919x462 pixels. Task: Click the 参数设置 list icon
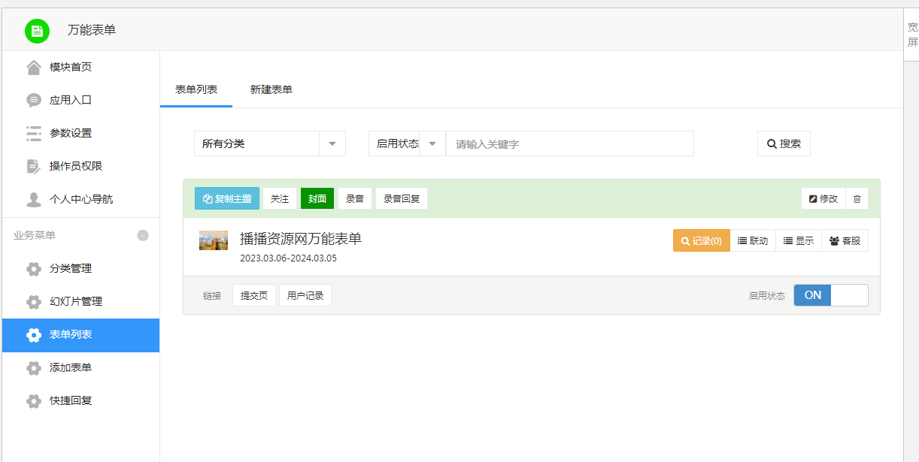[34, 134]
